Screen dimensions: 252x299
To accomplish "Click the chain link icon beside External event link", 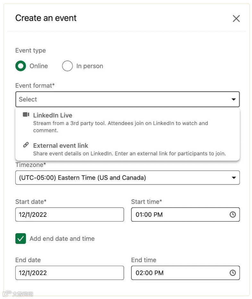I will click(x=26, y=145).
